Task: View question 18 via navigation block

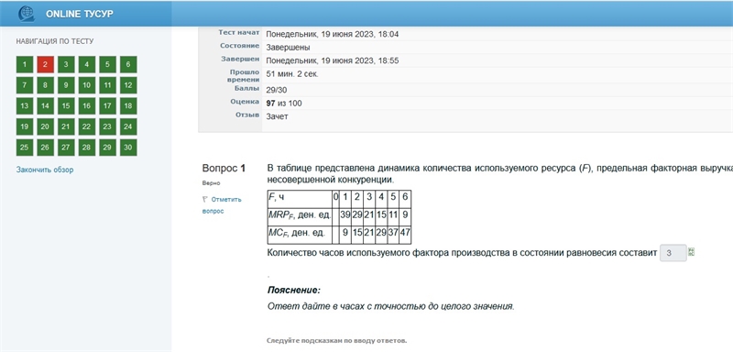Action: pyautogui.click(x=128, y=106)
